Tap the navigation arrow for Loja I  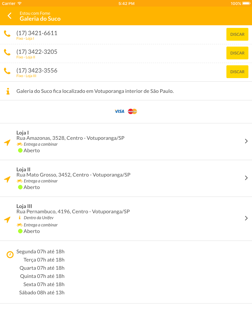pyautogui.click(x=7, y=142)
